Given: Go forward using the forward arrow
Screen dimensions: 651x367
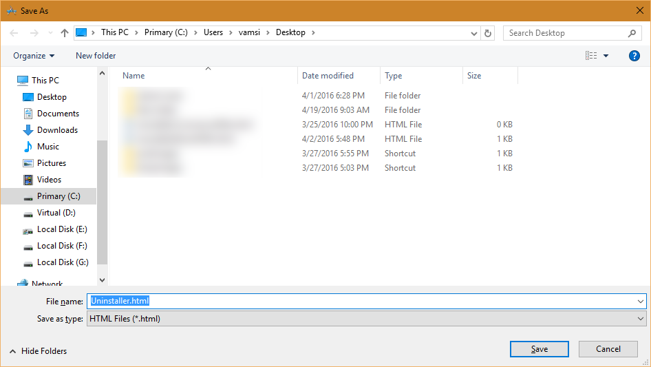Looking at the screenshot, I should tap(34, 33).
